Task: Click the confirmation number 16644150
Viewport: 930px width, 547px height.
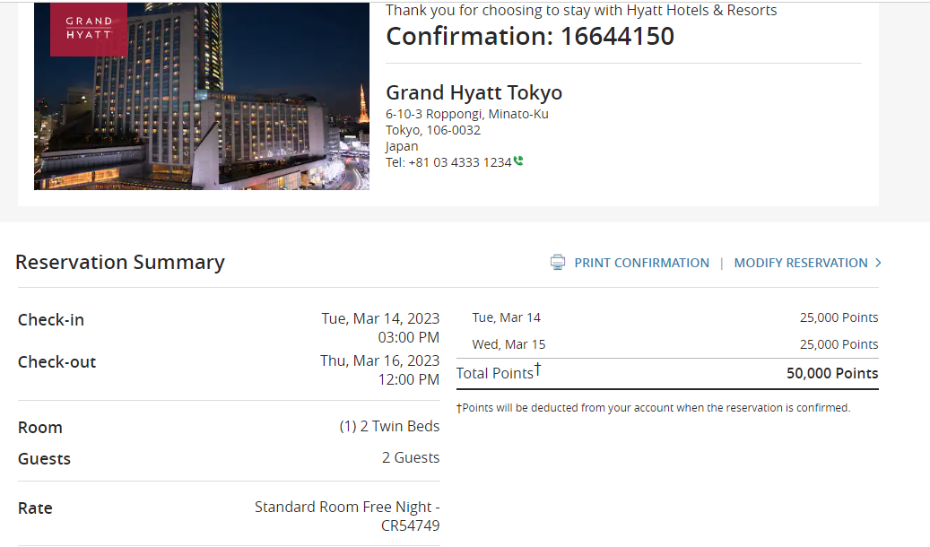Action: pos(617,36)
